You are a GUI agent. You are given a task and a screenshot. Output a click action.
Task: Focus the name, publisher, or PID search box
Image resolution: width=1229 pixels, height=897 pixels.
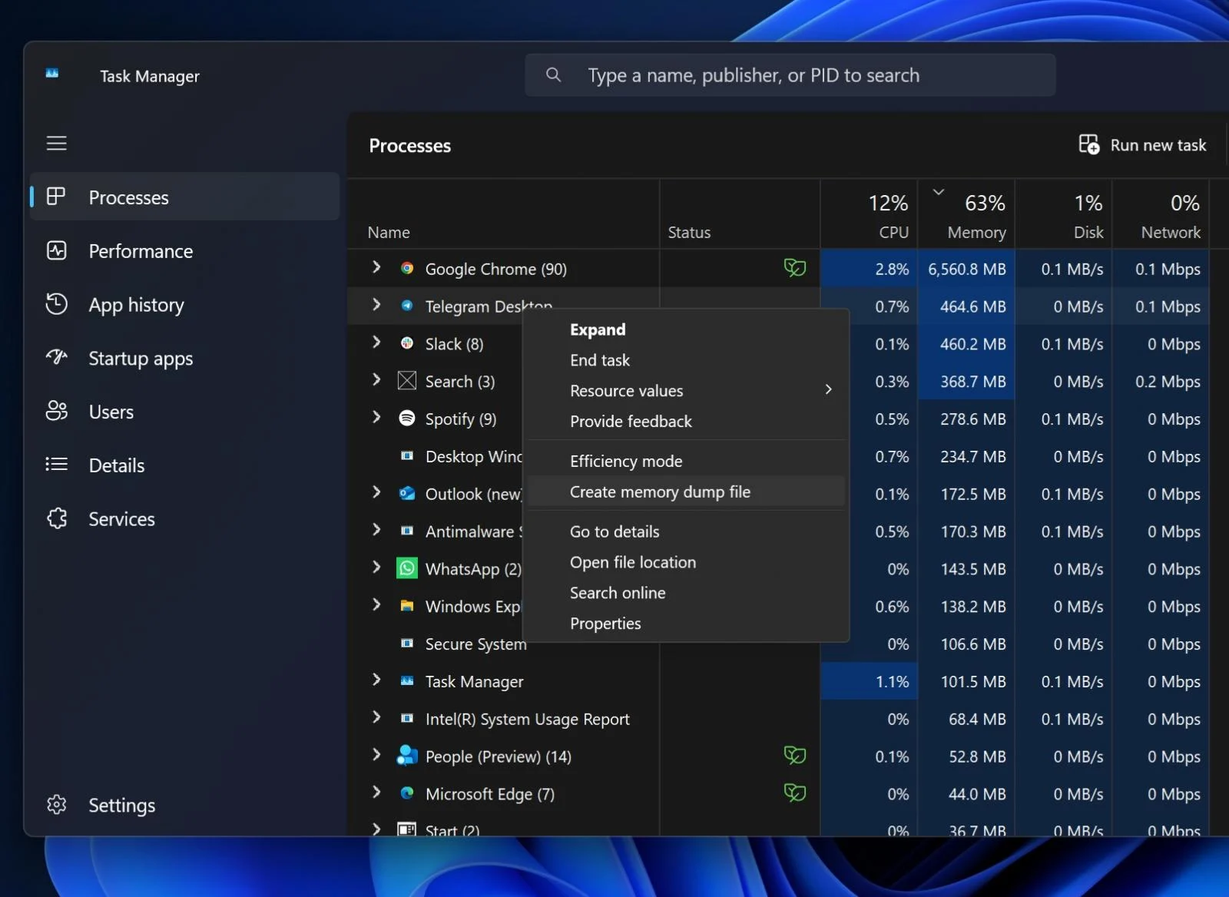coord(790,75)
